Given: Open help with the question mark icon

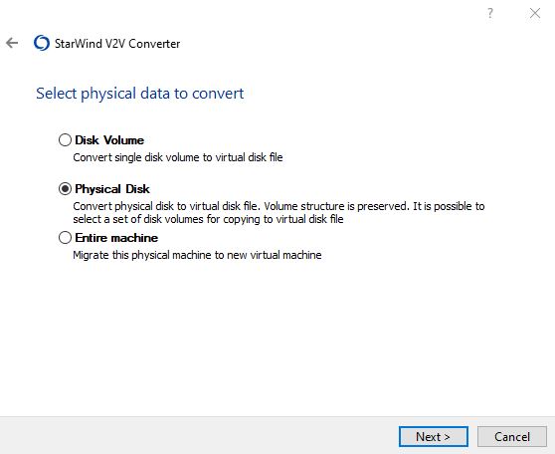Looking at the screenshot, I should (490, 13).
